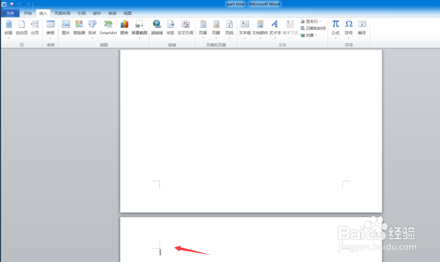
Task: Insert a page break (分页)
Action: tap(35, 28)
